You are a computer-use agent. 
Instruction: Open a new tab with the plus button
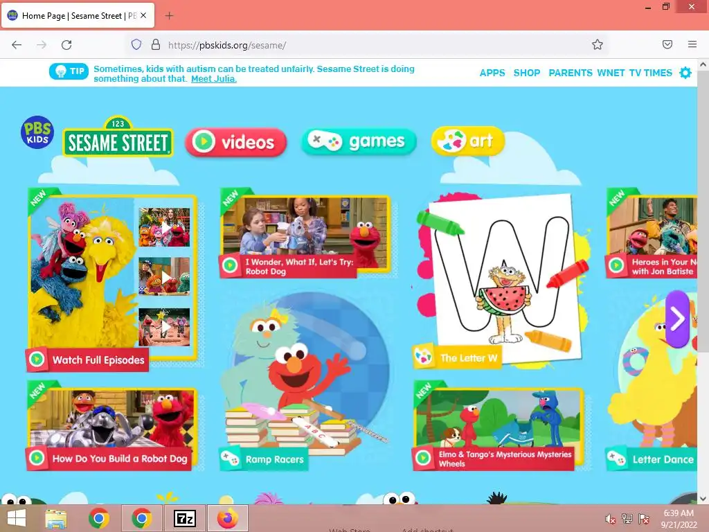click(169, 16)
